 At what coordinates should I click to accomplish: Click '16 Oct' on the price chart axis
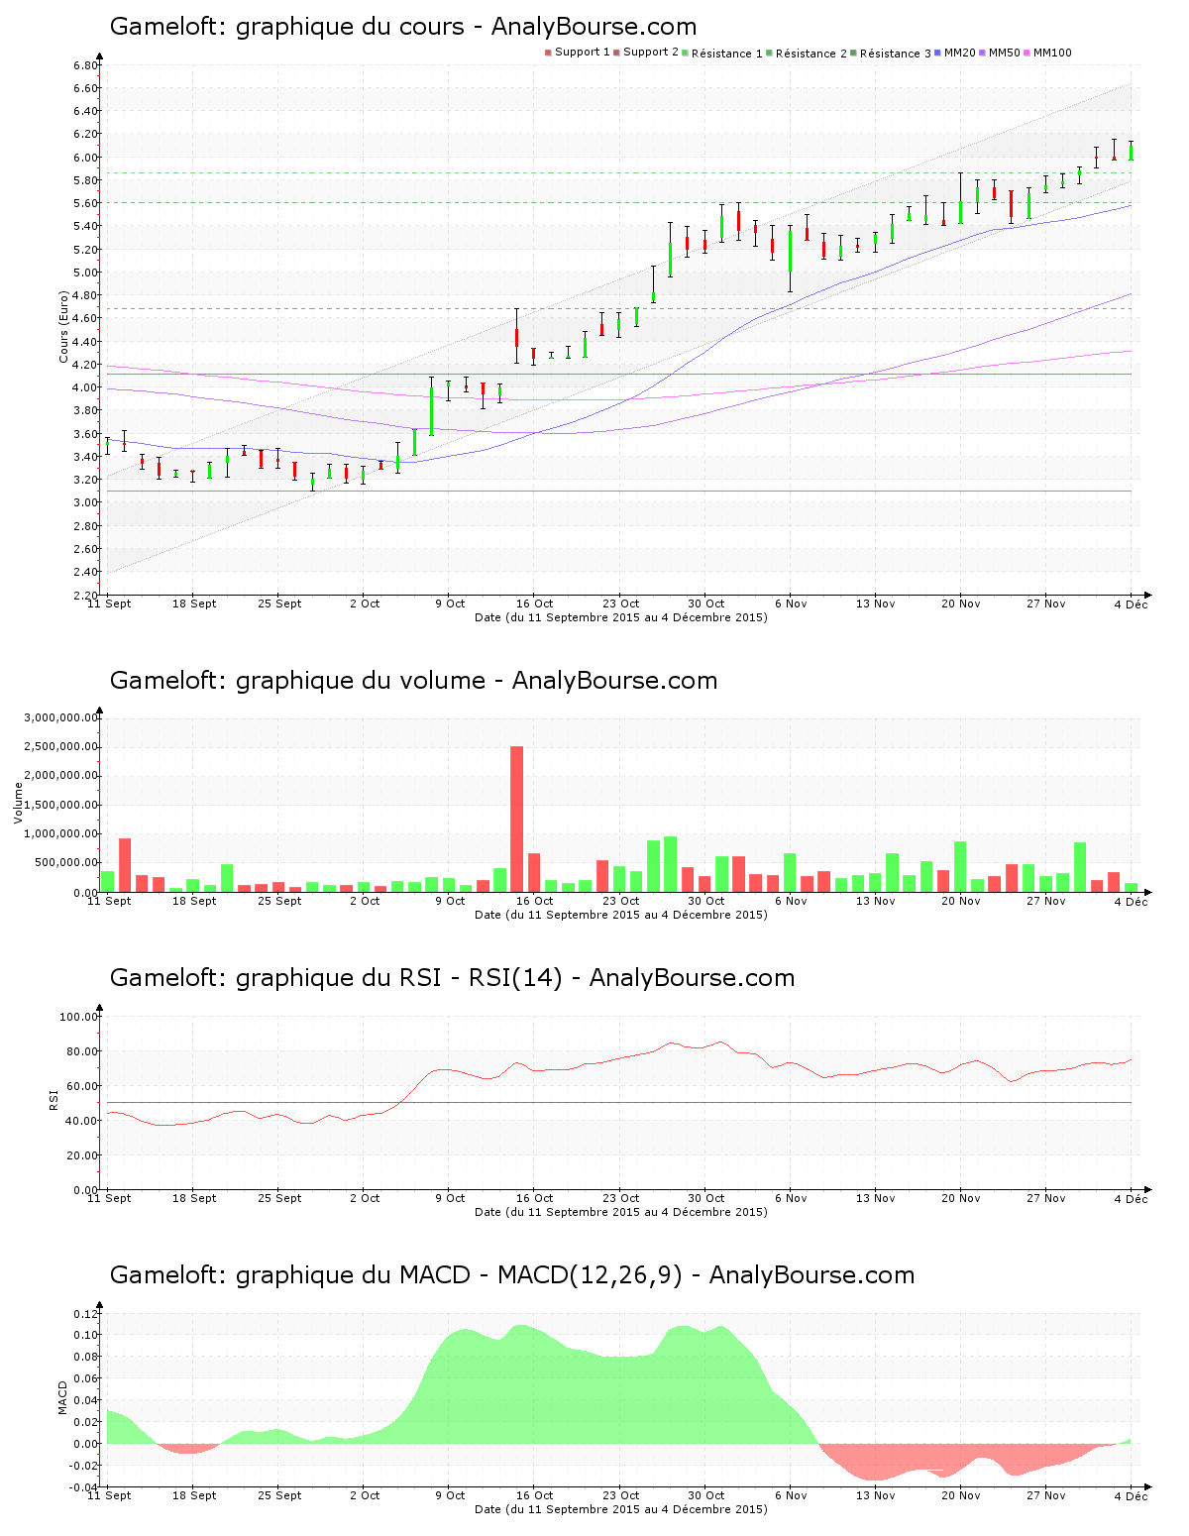[535, 603]
